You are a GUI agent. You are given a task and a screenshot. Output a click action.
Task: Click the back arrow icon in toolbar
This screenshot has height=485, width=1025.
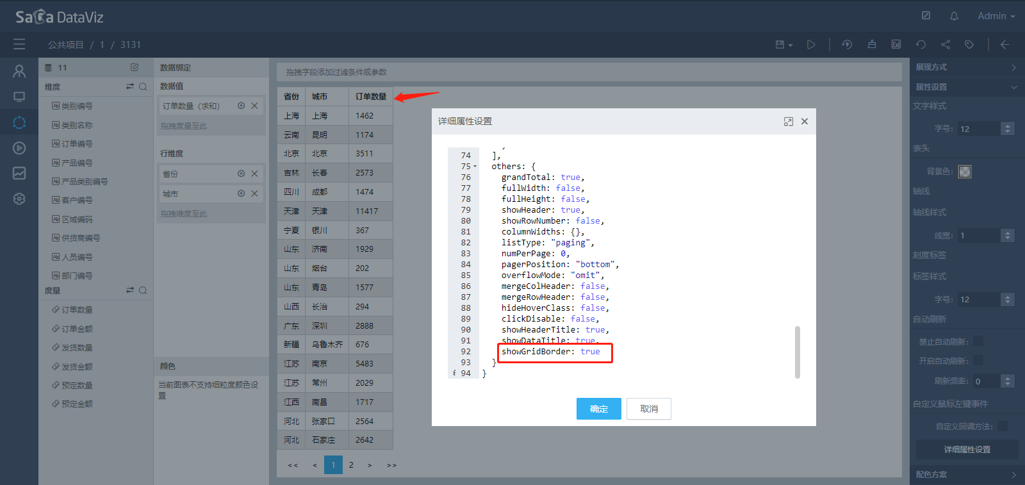(1004, 44)
